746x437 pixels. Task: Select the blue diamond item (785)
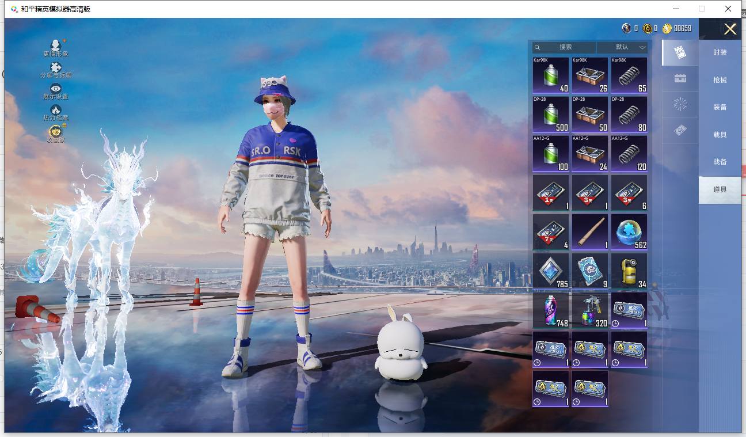point(551,271)
